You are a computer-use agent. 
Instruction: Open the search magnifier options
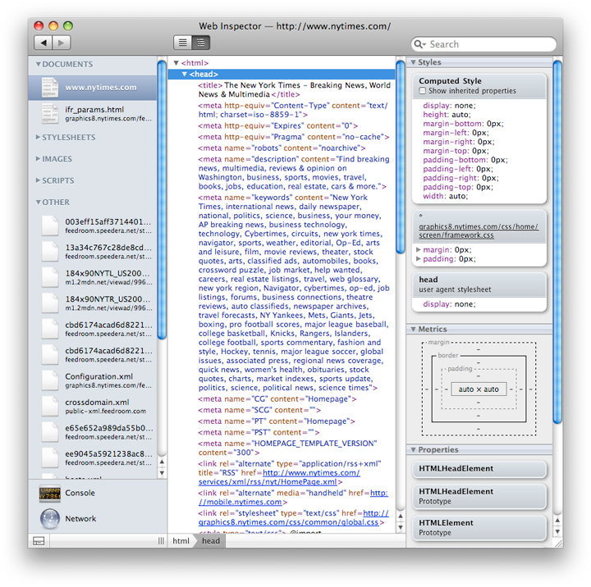pos(419,44)
